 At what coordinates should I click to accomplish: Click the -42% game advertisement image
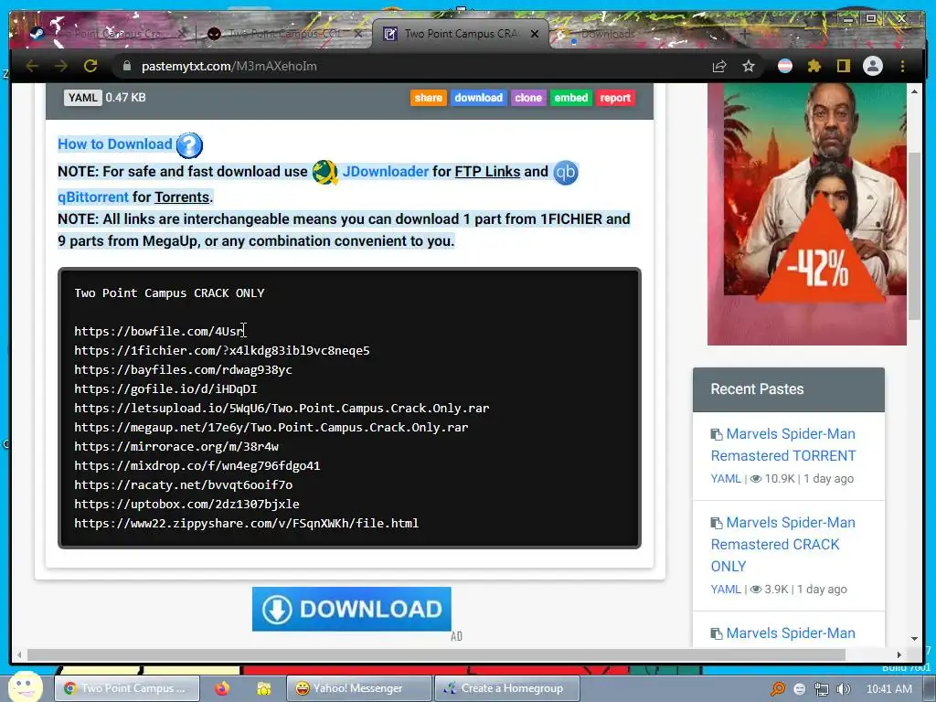(806, 214)
